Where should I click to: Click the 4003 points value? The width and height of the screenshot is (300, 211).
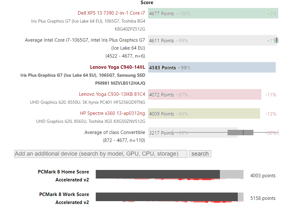tap(263, 176)
